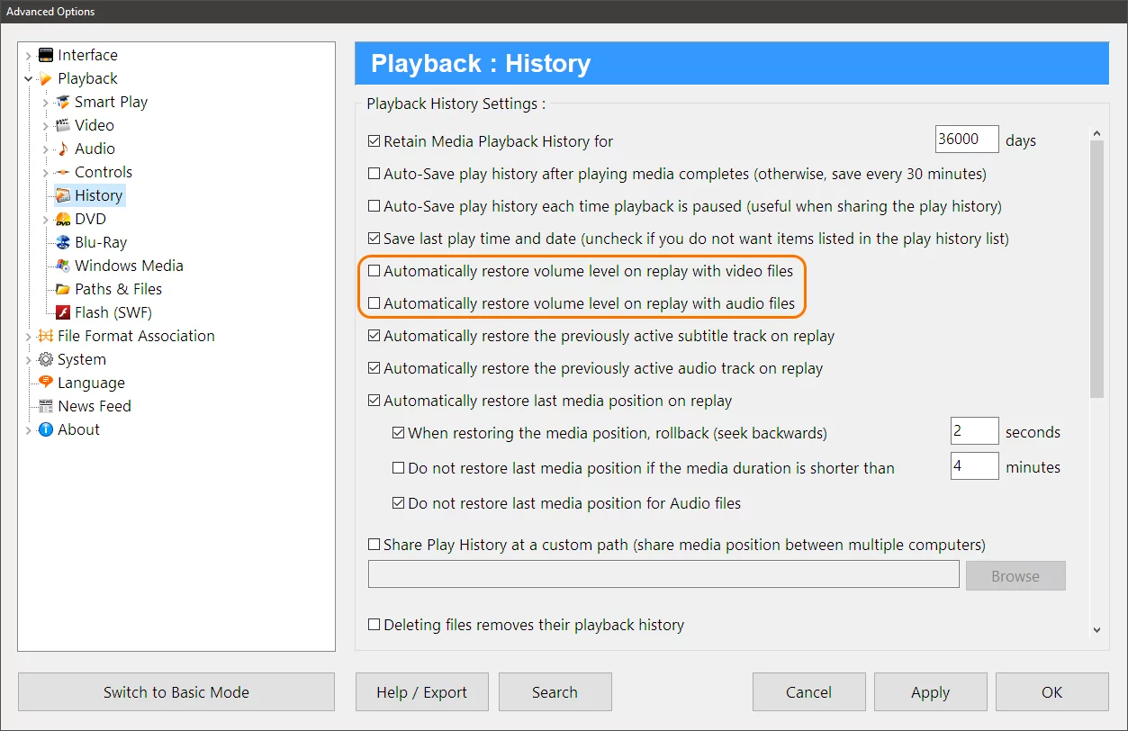Viewport: 1128px width, 731px height.
Task: Uncheck Save last play time and date
Action: (374, 239)
